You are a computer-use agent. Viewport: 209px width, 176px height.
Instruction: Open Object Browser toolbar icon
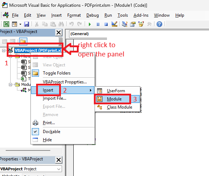(x=141, y=24)
